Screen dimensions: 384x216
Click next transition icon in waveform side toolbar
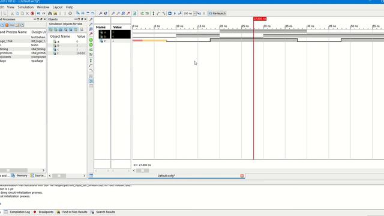91,71
